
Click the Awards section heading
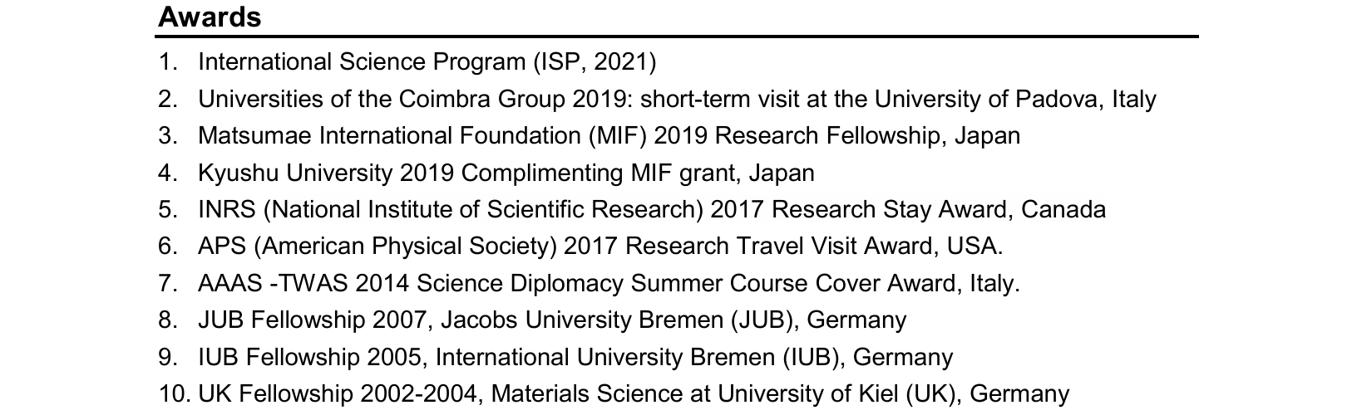[210, 17]
